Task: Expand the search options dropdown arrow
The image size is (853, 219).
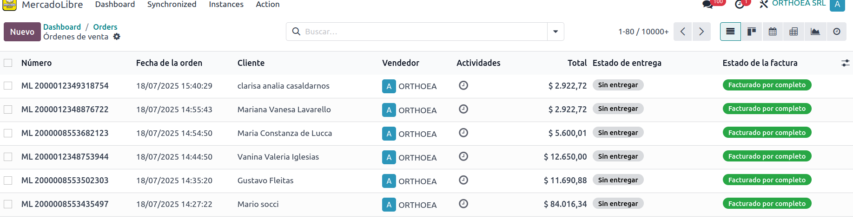Action: point(555,32)
